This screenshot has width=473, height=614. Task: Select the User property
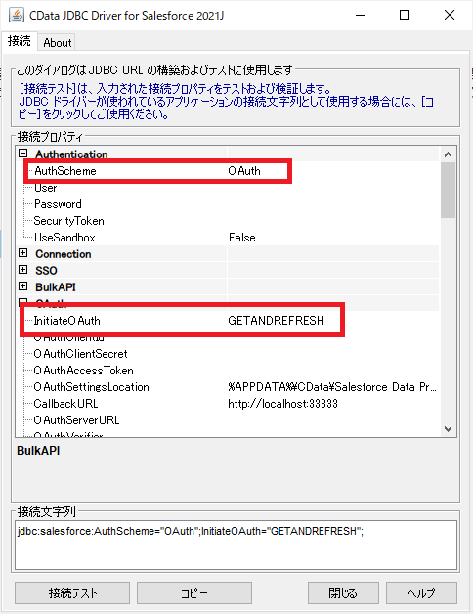pyautogui.click(x=45, y=188)
